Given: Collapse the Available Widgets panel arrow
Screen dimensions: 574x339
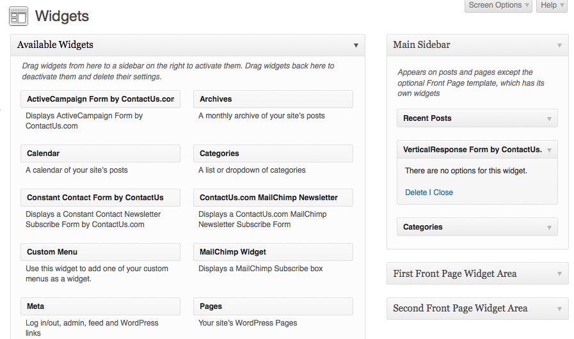Looking at the screenshot, I should pyautogui.click(x=356, y=45).
